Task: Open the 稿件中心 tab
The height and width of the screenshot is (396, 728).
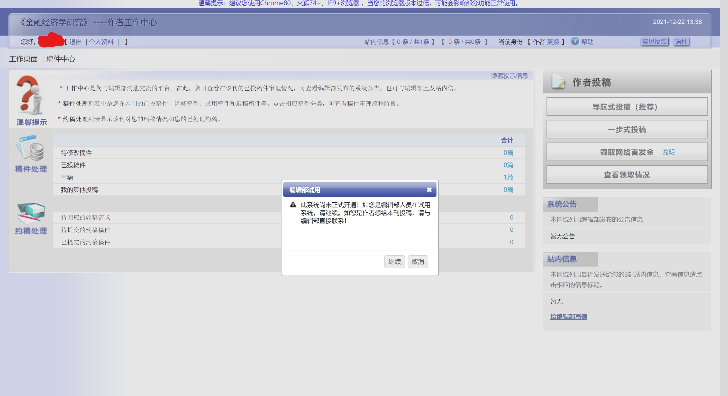Action: click(60, 59)
